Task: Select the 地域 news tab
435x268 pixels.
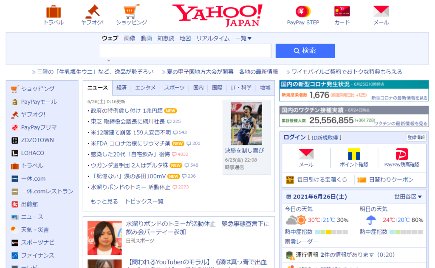Action: click(265, 87)
